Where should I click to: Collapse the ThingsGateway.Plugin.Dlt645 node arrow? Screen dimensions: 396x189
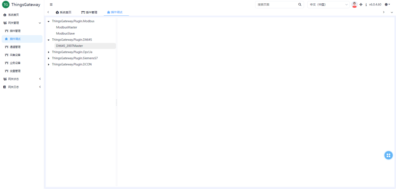48,40
